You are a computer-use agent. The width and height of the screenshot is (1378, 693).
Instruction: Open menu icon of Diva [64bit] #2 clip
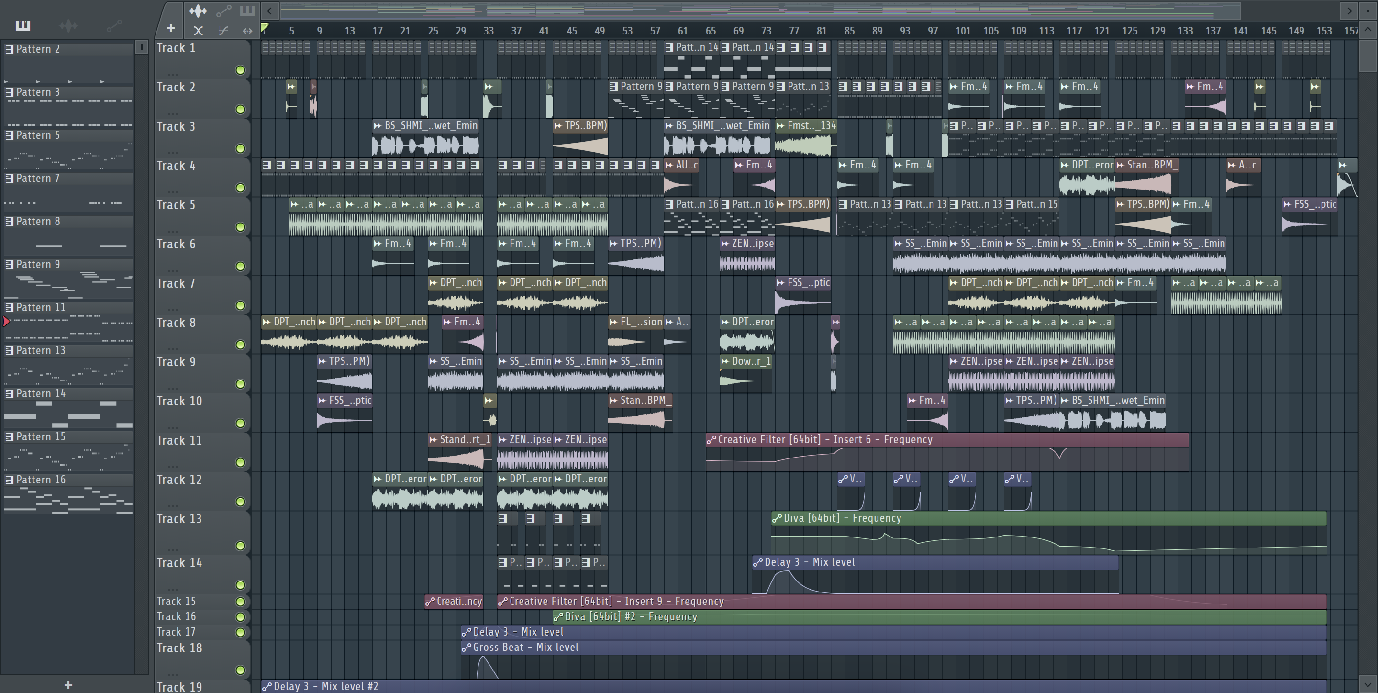coord(558,616)
